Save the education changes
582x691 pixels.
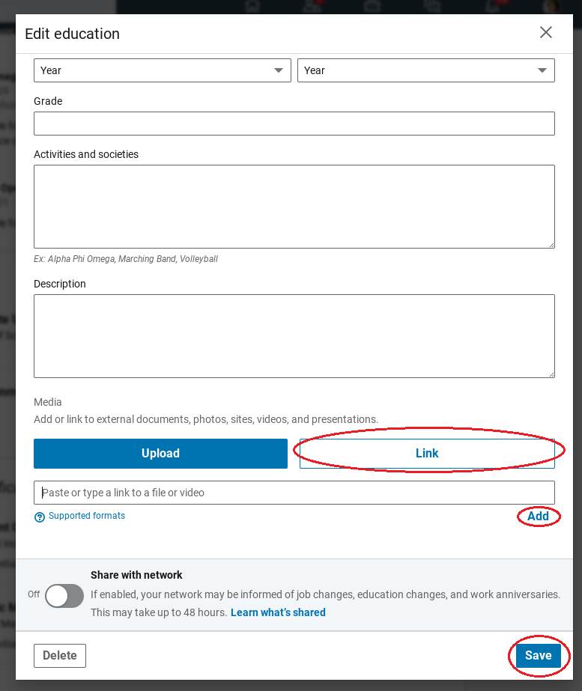[538, 656]
